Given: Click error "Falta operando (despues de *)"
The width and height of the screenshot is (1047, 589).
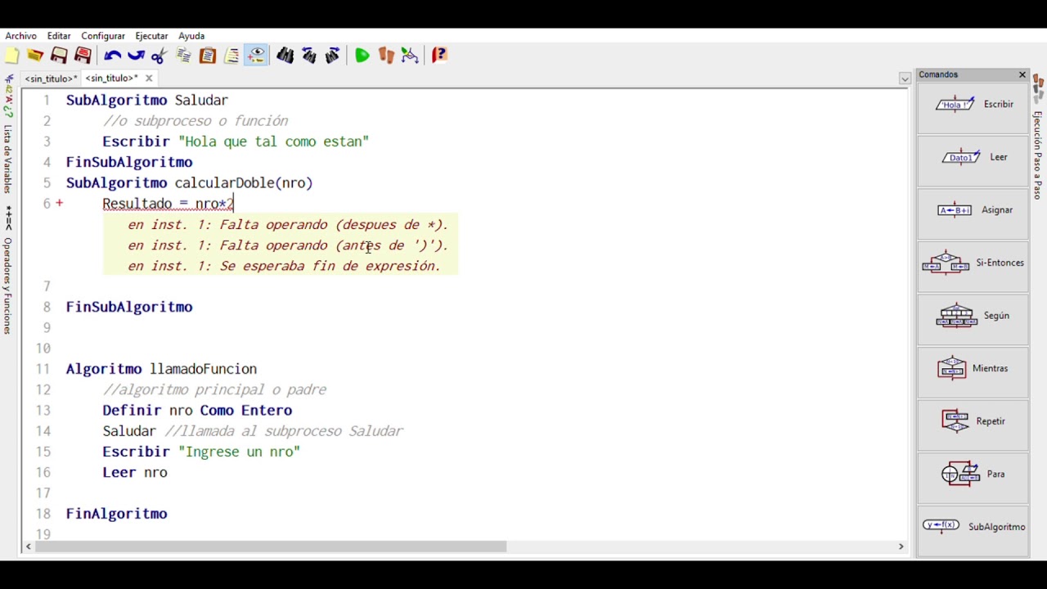Looking at the screenshot, I should [x=333, y=224].
